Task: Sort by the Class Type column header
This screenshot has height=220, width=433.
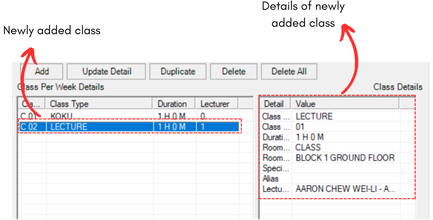Action: pyautogui.click(x=99, y=104)
